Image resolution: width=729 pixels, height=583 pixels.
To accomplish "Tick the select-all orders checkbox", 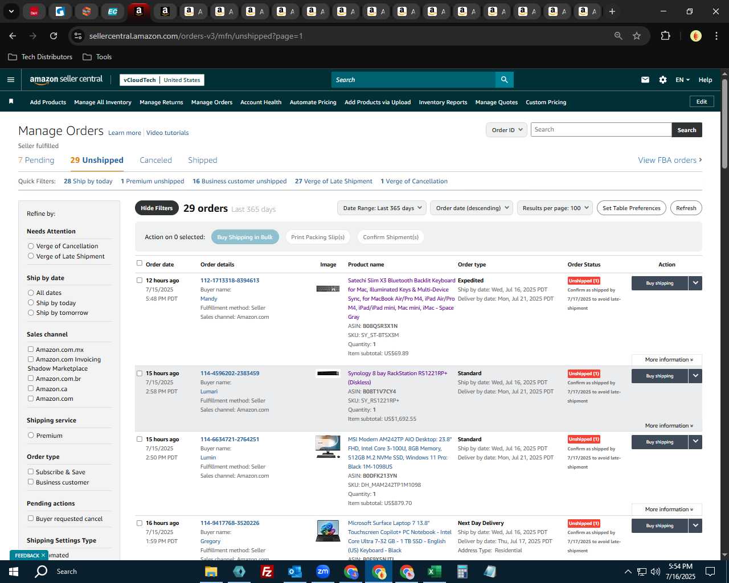I will tap(139, 263).
